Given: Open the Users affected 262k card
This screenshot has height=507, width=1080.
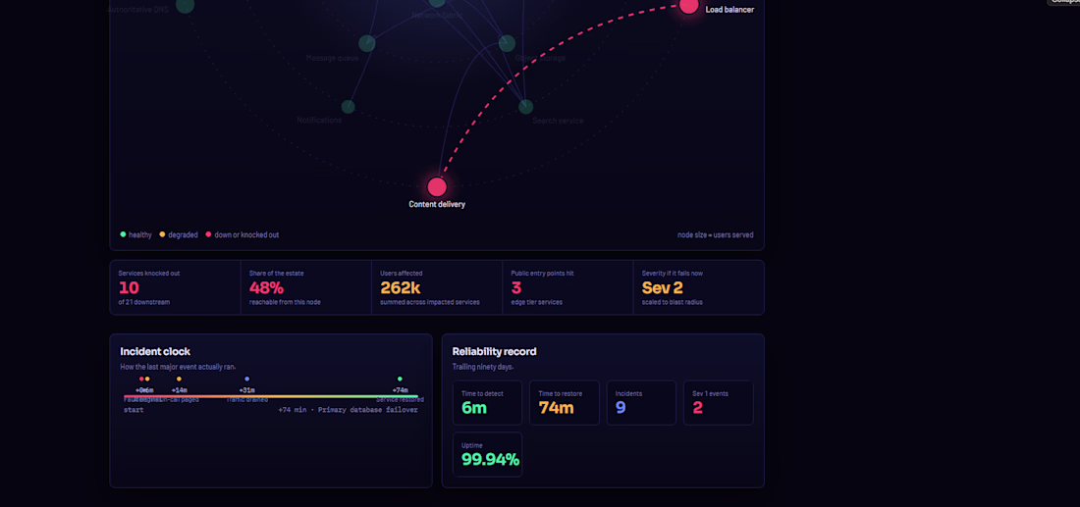Looking at the screenshot, I should [x=437, y=287].
